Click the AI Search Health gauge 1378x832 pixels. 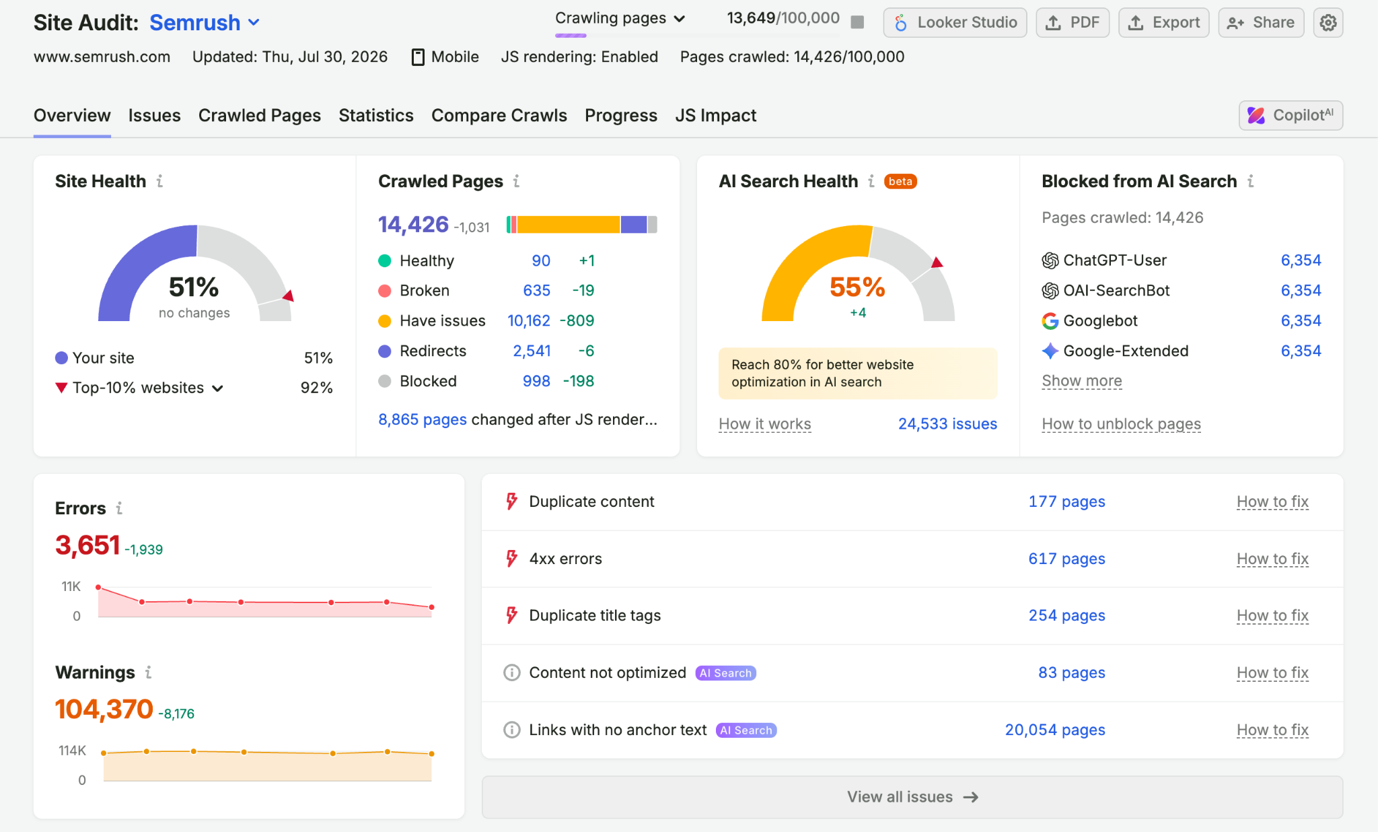click(858, 273)
